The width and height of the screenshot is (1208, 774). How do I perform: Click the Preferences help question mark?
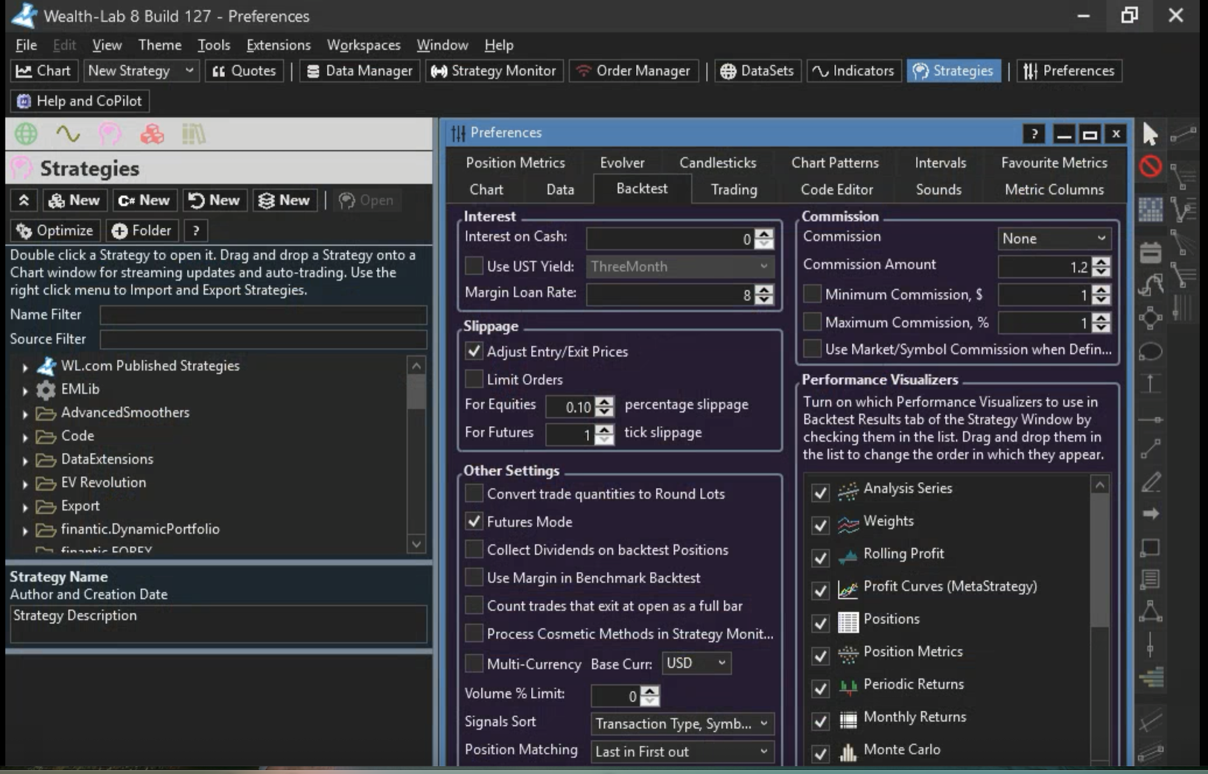tap(1034, 135)
